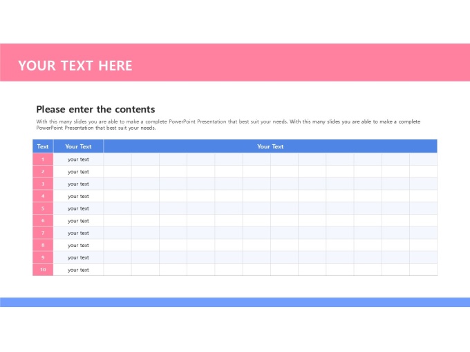The image size is (470, 352).
Task: Select the 'your text' cell in row 5
Action: click(x=78, y=208)
